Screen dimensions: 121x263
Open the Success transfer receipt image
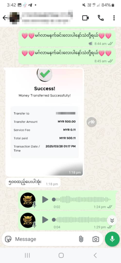[44, 122]
